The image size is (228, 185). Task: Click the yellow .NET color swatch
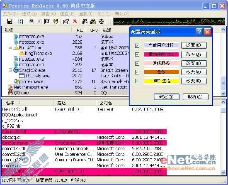pos(161,81)
